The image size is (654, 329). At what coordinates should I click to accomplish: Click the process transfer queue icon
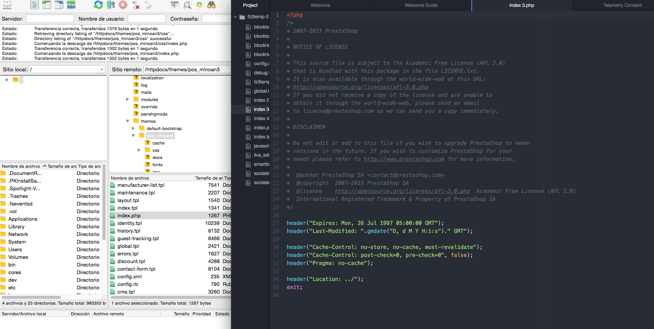click(111, 5)
